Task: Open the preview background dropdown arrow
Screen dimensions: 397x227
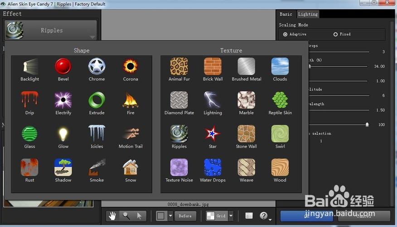Action: point(170,216)
